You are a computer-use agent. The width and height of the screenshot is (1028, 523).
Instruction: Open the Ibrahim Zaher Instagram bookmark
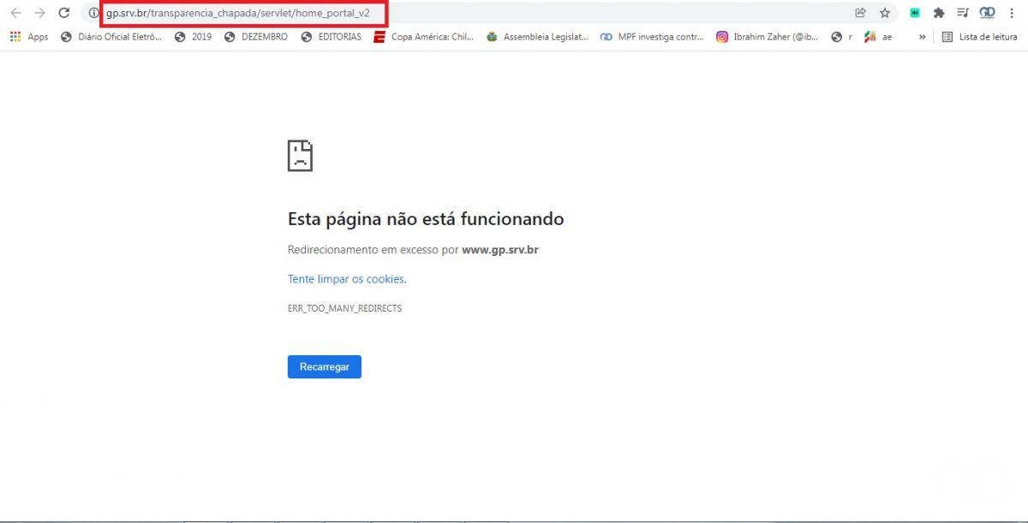tap(768, 37)
